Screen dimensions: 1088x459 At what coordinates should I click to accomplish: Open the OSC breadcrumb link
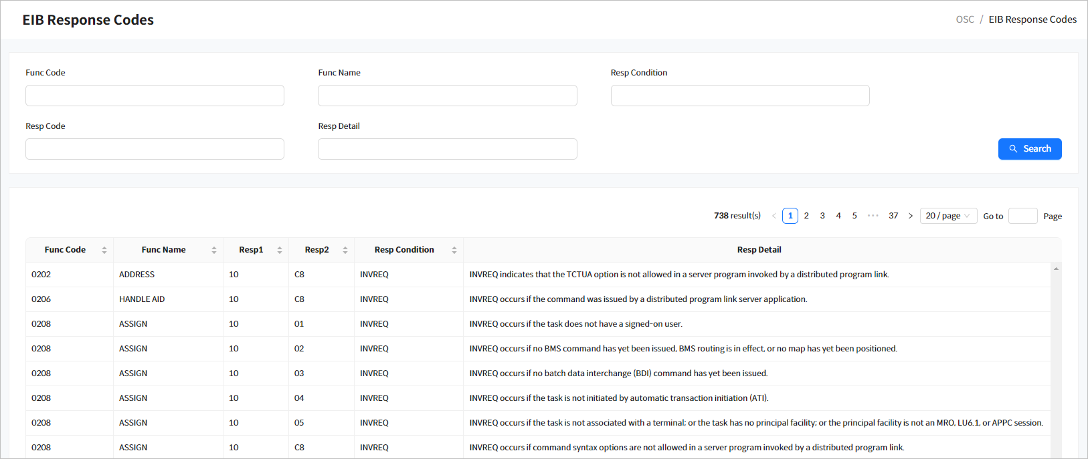(964, 19)
